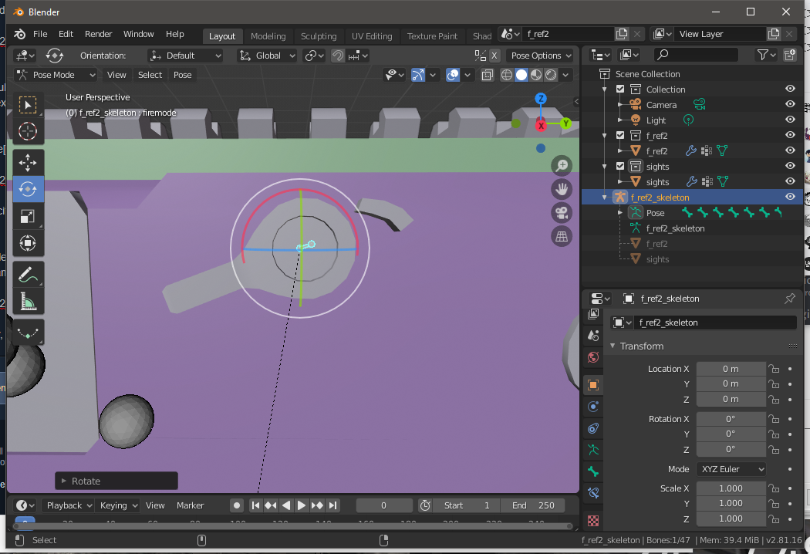Viewport: 810px width, 554px height.
Task: Open the Bone properties tab
Action: click(x=592, y=471)
